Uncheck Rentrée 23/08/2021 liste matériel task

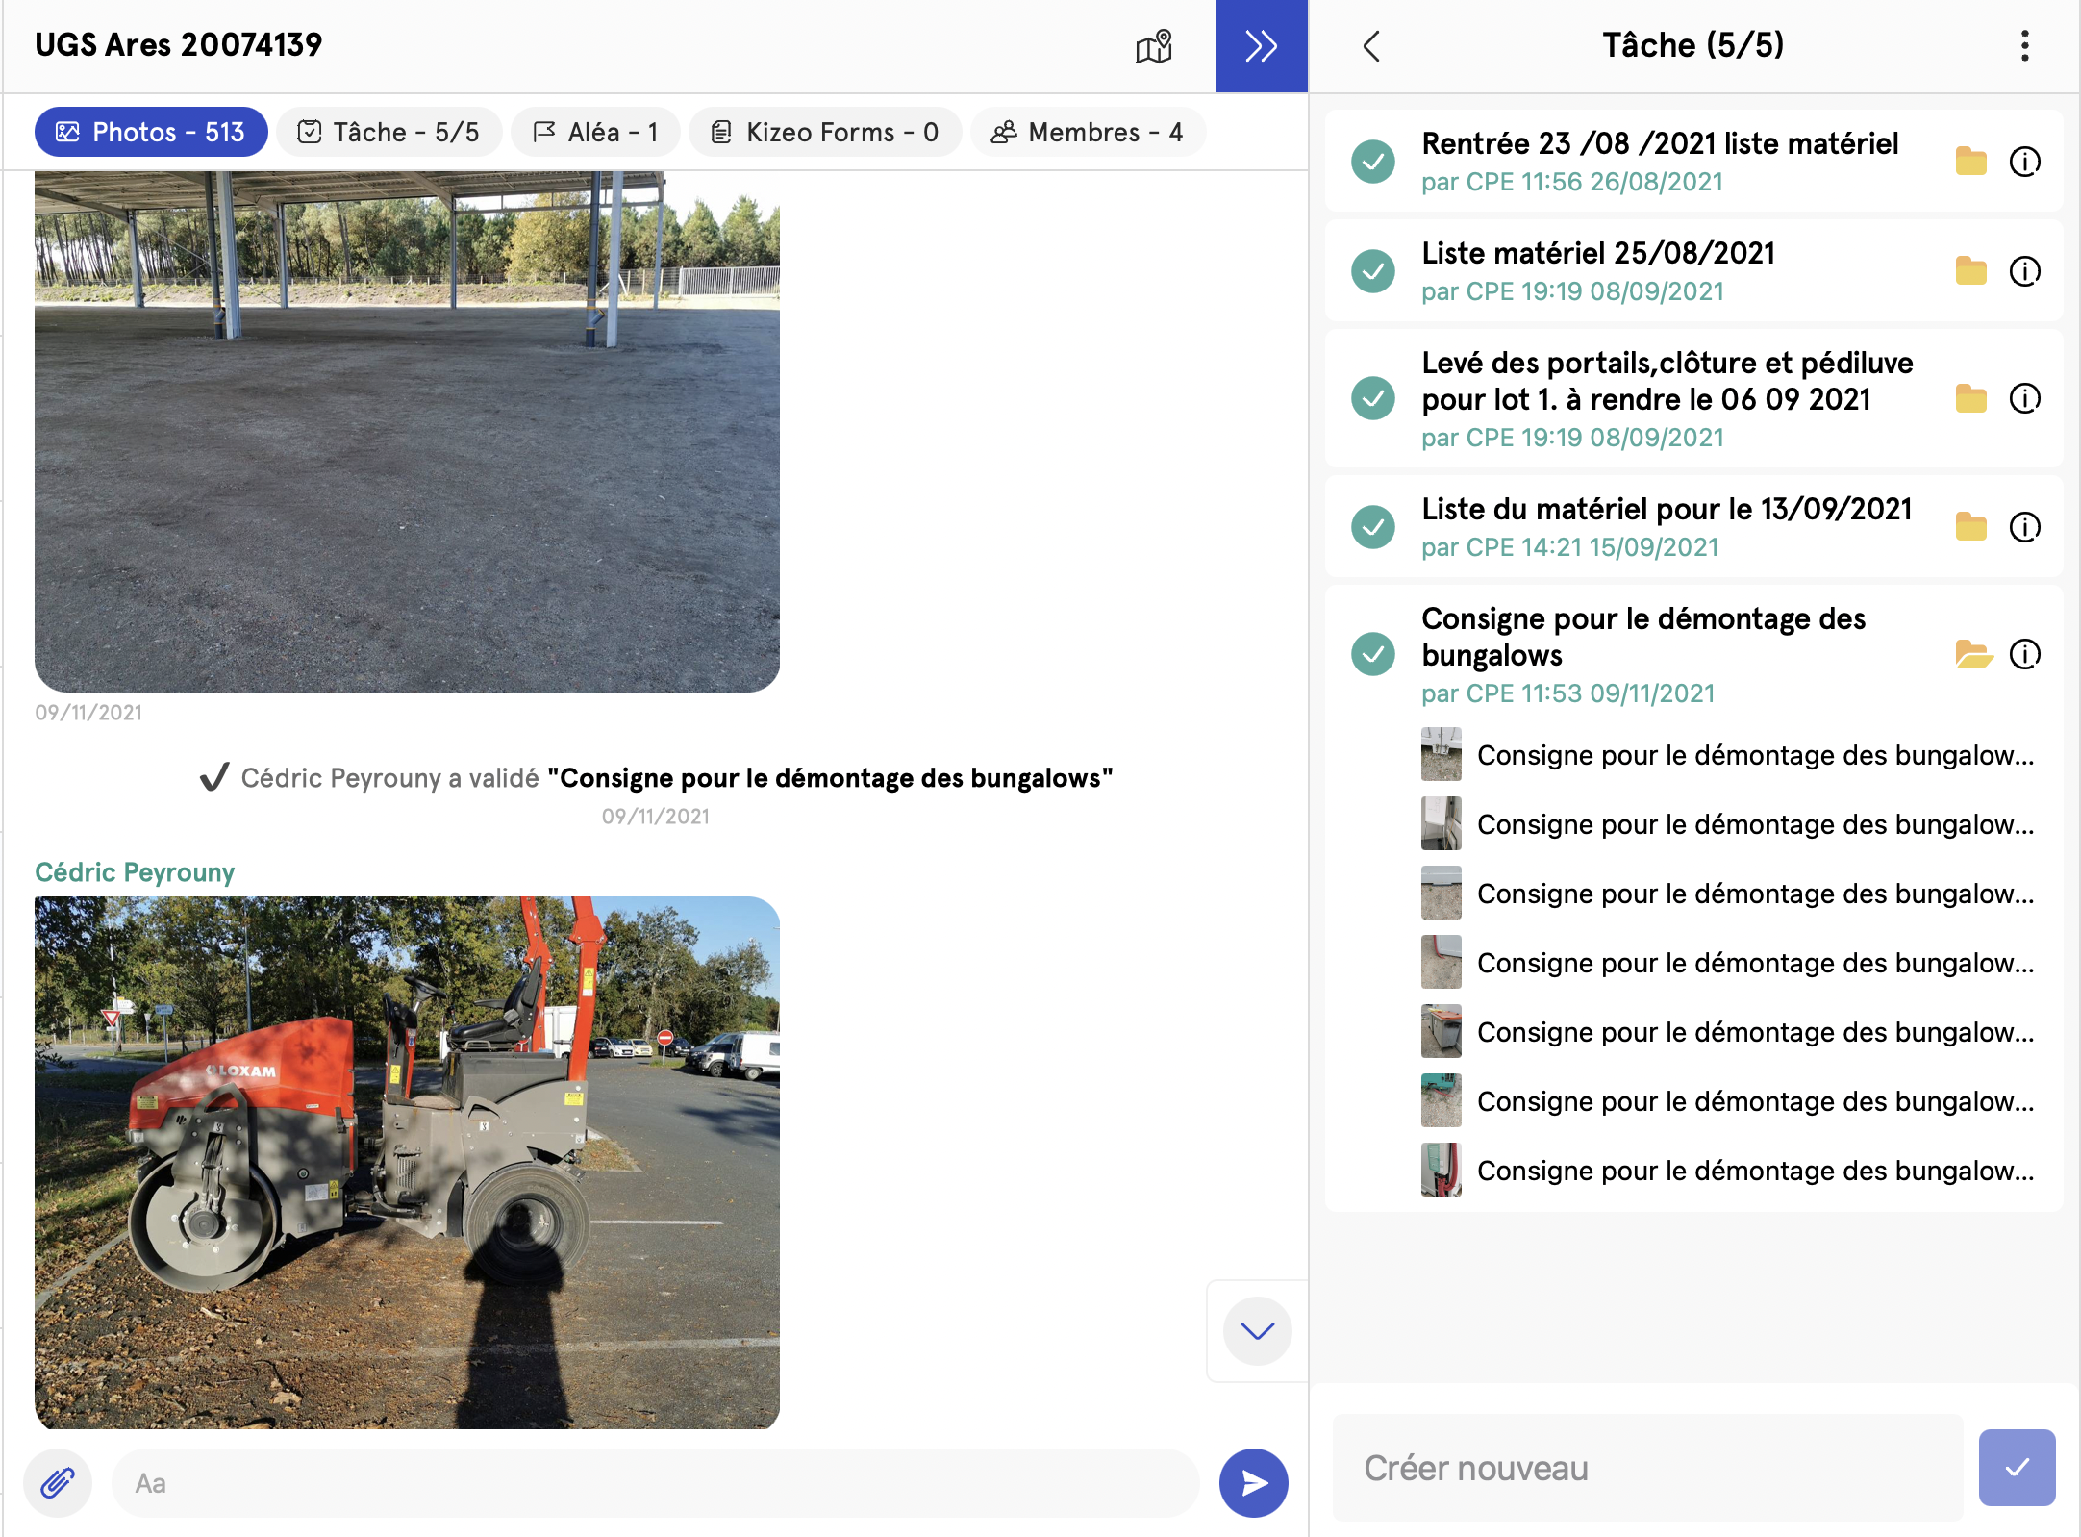tap(1372, 162)
